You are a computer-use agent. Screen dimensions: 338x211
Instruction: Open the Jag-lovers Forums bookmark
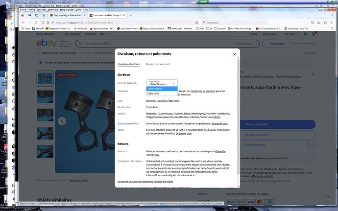pos(127,28)
